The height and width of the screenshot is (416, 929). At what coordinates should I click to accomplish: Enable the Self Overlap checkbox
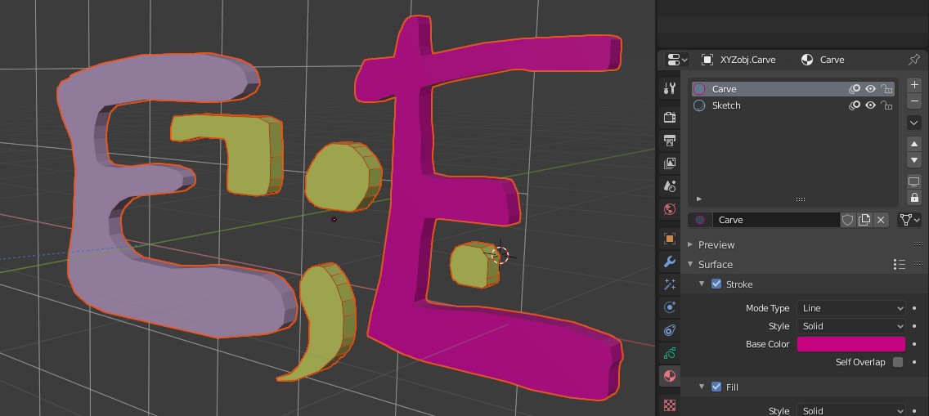point(898,362)
